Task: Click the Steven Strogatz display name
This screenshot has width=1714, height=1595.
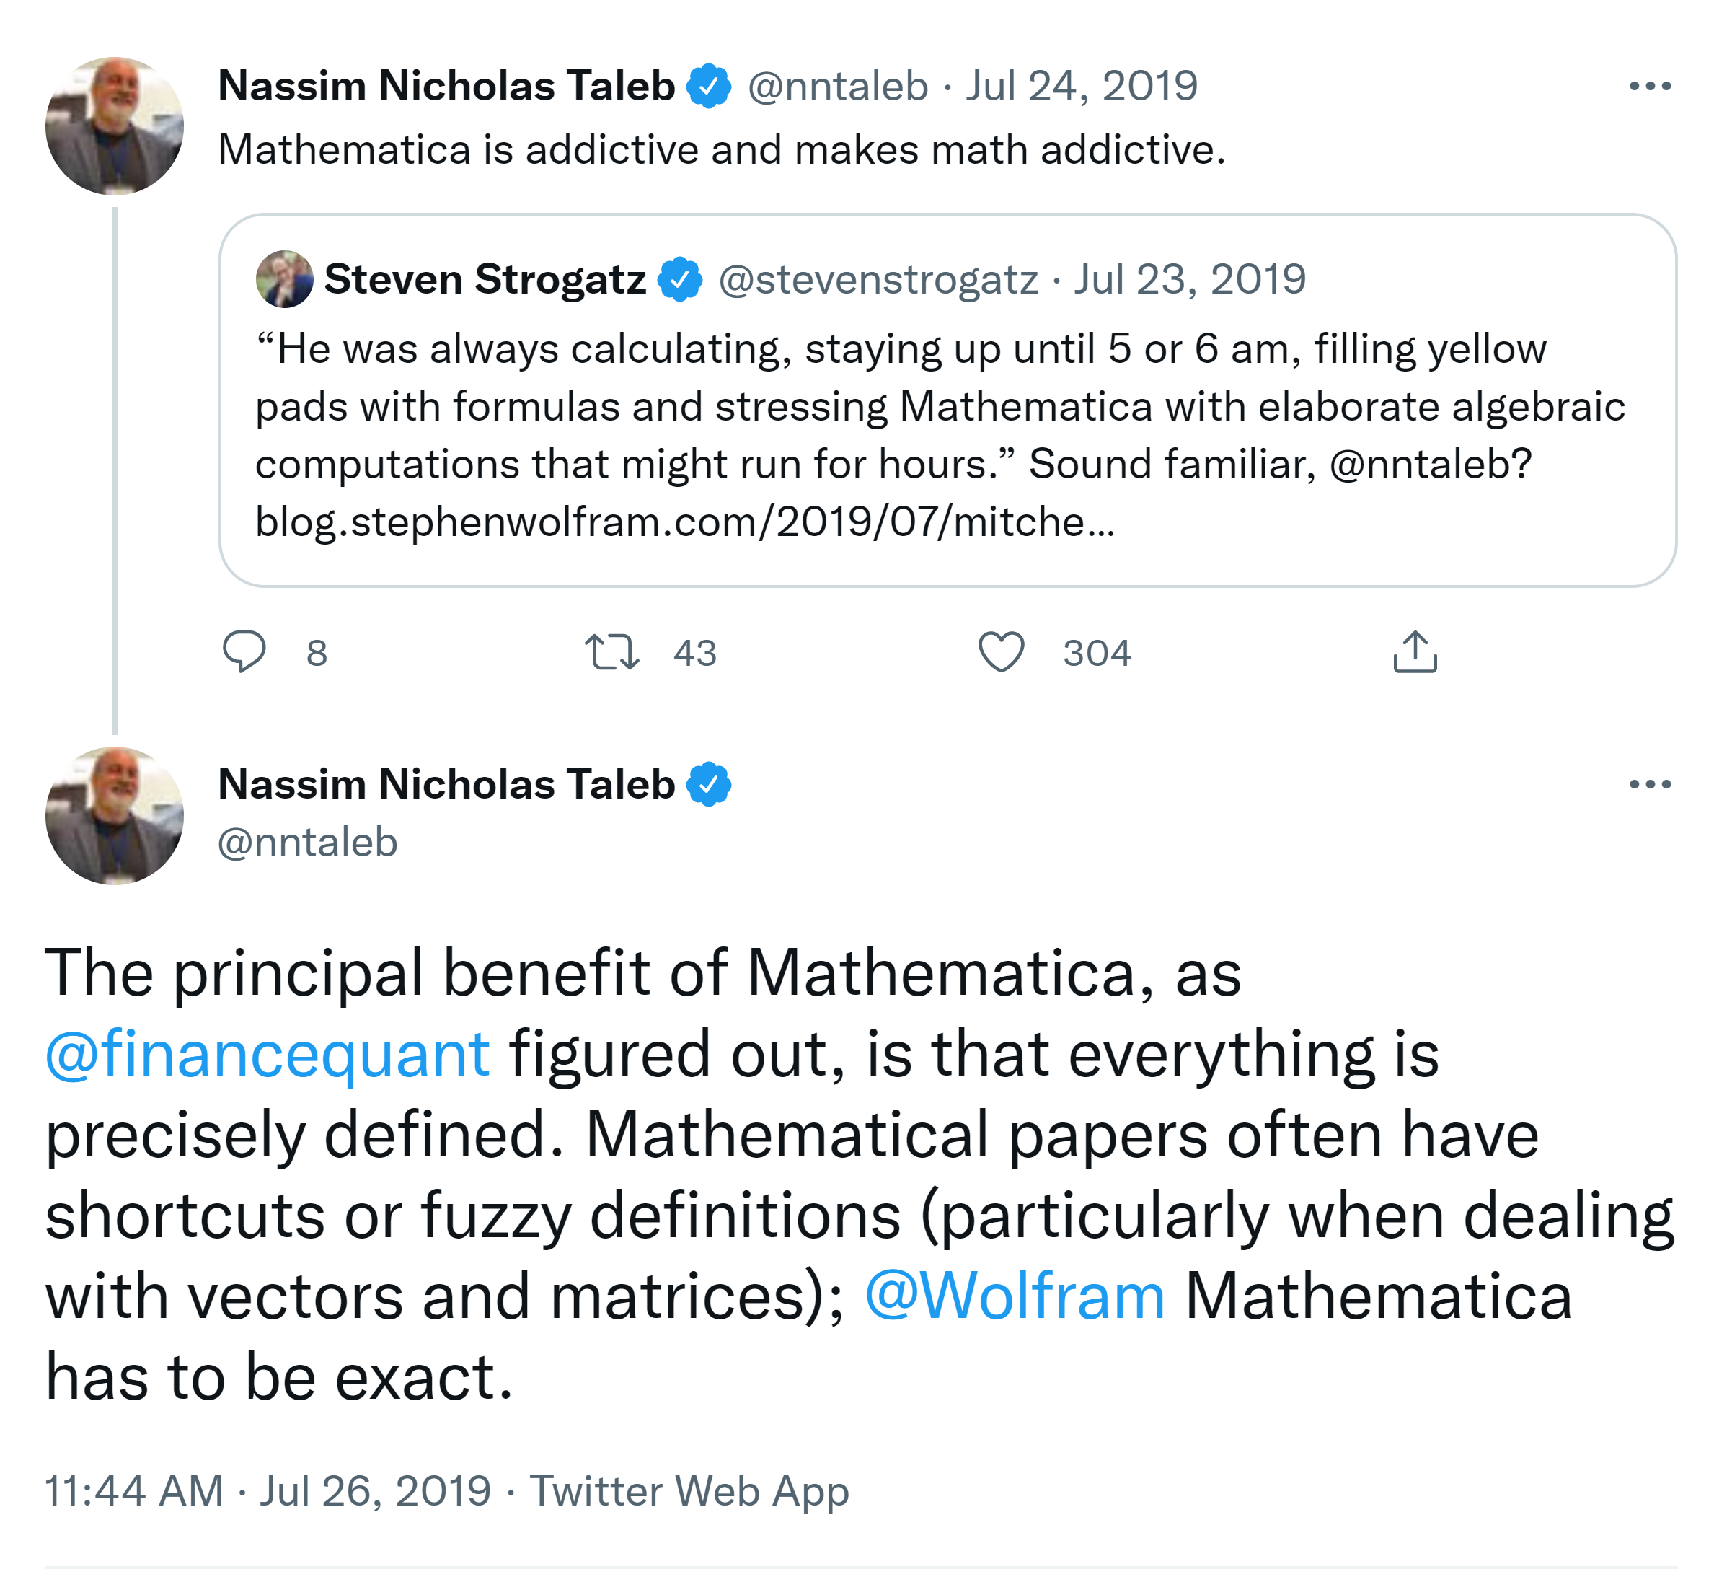Action: pyautogui.click(x=485, y=279)
